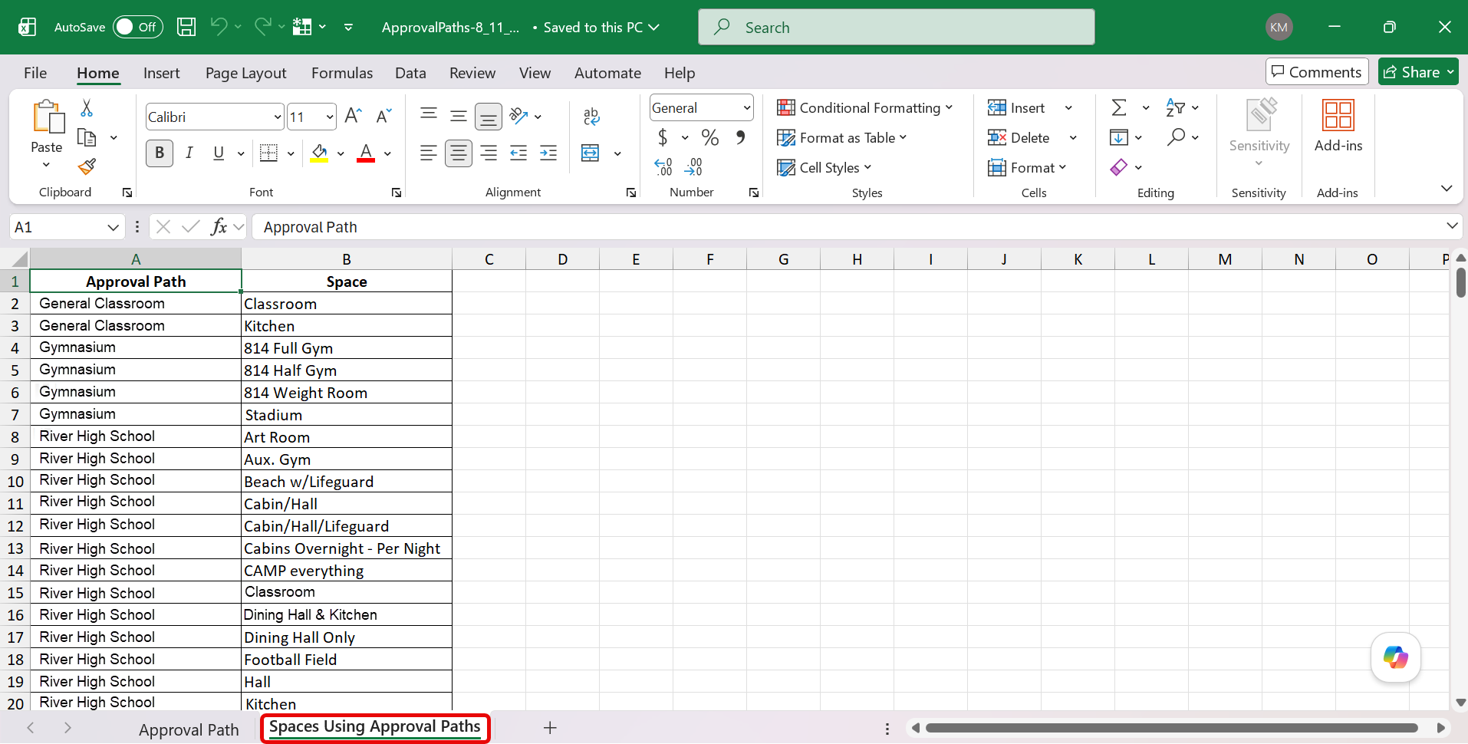The height and width of the screenshot is (744, 1468).
Task: Open the font size 11 dropdown
Action: point(330,117)
